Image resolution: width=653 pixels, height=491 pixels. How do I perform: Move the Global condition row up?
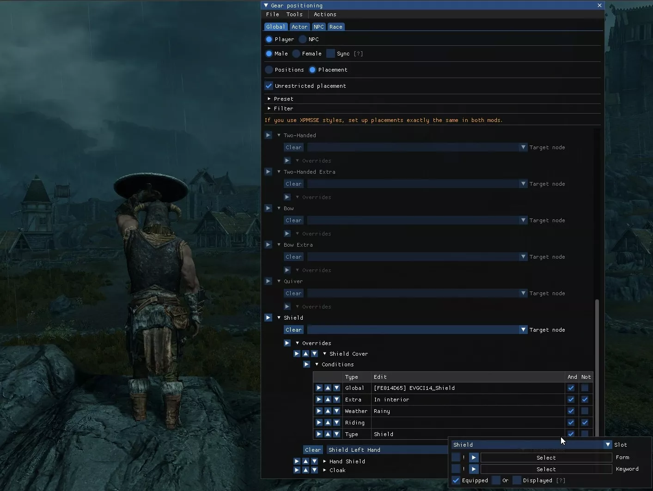pyautogui.click(x=328, y=388)
